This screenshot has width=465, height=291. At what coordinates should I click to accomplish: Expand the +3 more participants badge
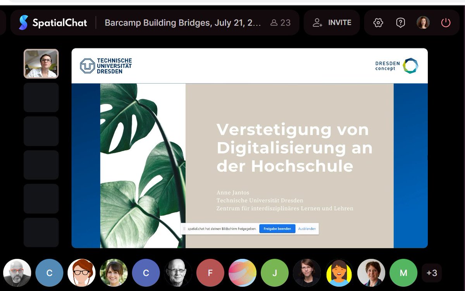coord(432,273)
